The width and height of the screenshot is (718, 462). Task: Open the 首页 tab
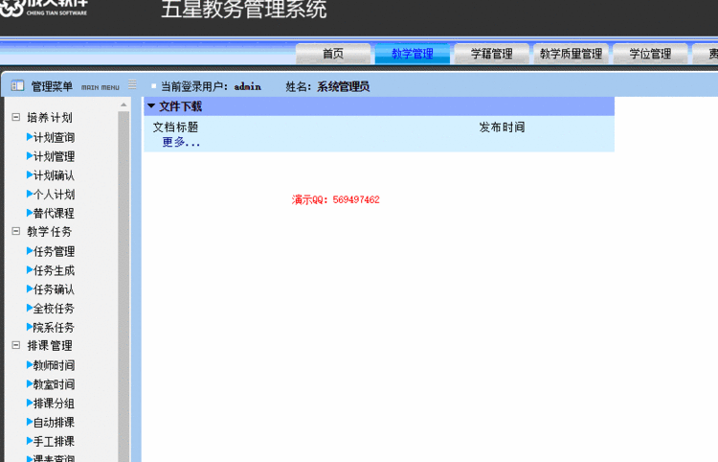pyautogui.click(x=333, y=54)
